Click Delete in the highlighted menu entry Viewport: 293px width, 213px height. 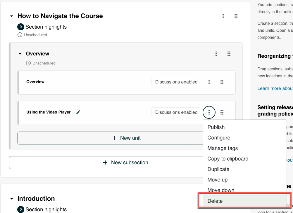click(x=215, y=201)
